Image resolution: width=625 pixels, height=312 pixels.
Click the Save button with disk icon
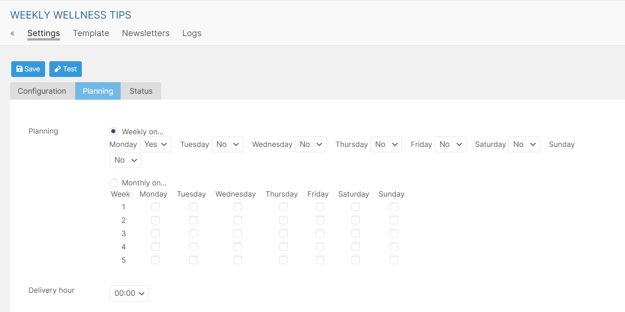click(28, 69)
